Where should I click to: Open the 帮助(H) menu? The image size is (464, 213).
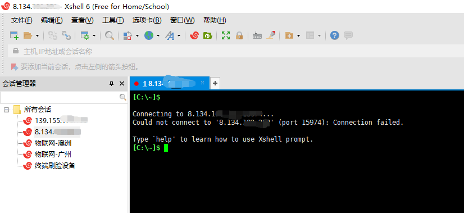tap(215, 20)
